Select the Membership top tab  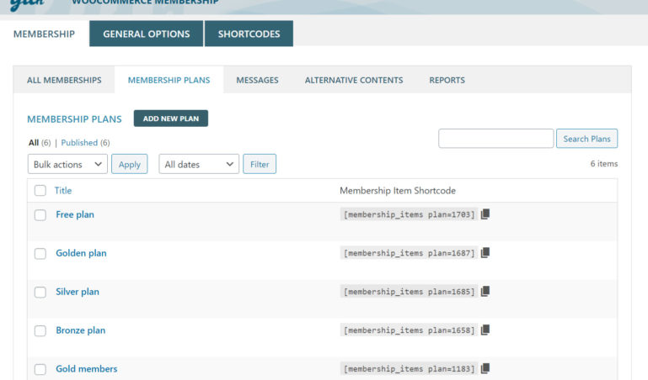44,34
